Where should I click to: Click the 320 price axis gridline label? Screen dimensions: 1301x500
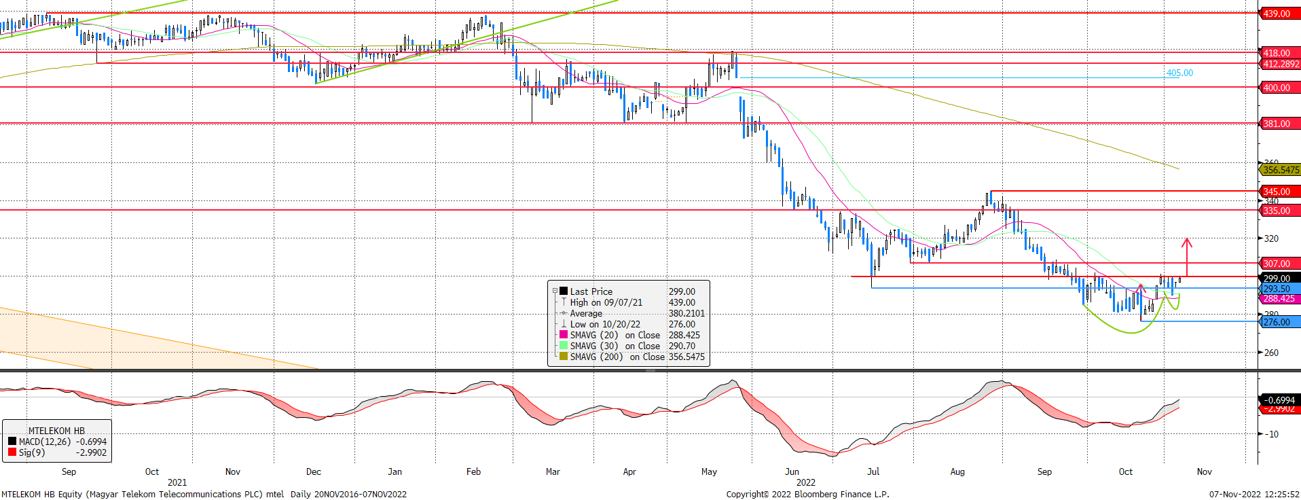pyautogui.click(x=1271, y=238)
